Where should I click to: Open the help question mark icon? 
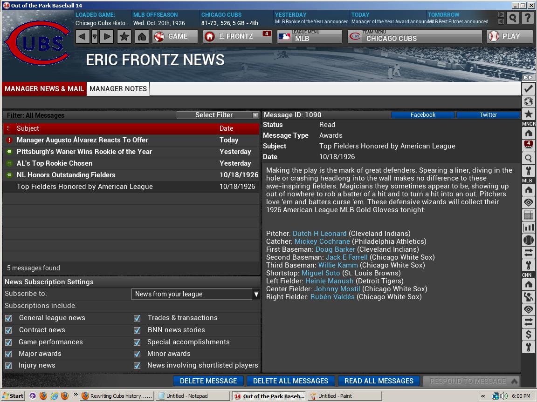[x=528, y=18]
